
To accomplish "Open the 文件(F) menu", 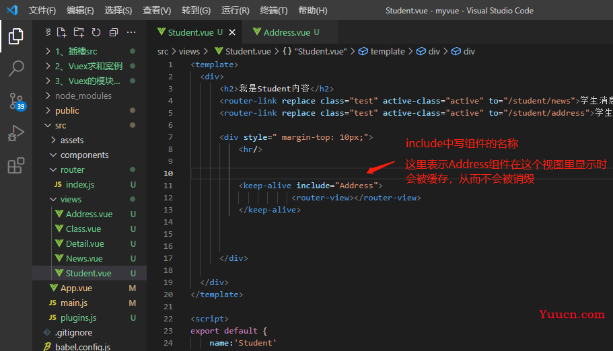I will pos(42,10).
